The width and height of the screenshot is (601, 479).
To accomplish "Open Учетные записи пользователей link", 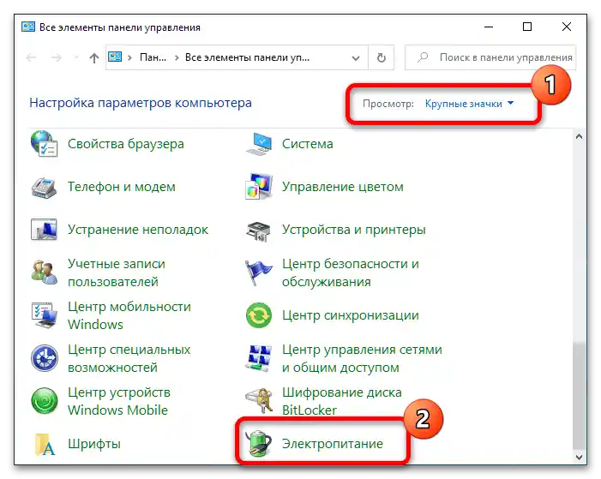I will [x=117, y=272].
